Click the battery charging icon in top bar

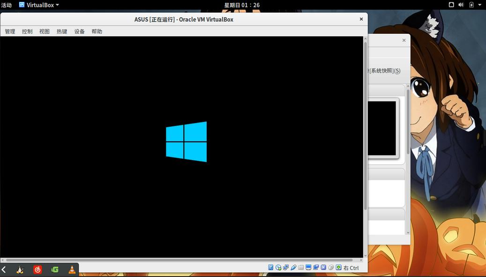click(x=471, y=5)
